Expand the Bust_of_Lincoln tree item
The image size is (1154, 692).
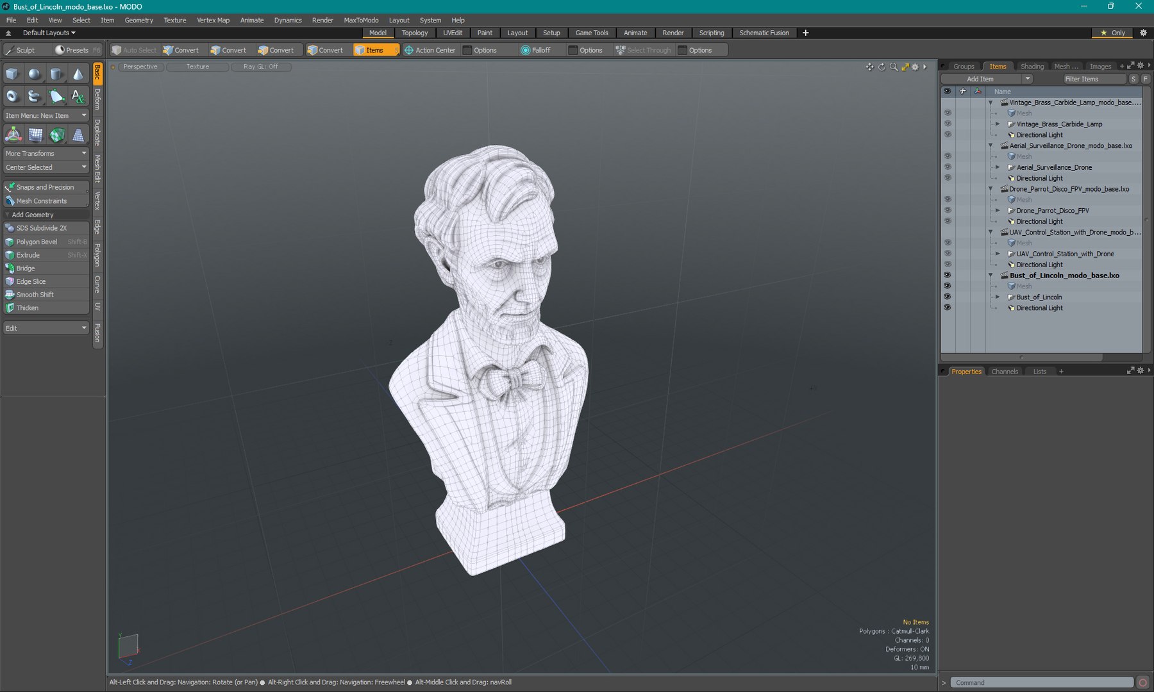(x=998, y=297)
